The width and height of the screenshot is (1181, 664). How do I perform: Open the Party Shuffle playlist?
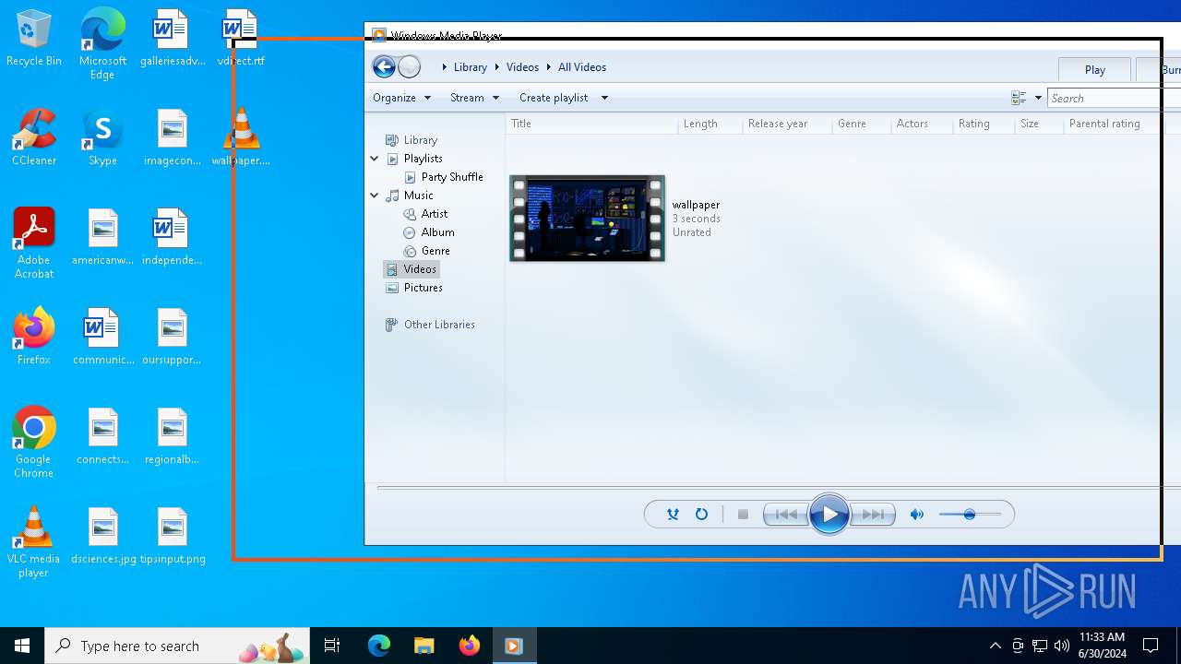(451, 177)
